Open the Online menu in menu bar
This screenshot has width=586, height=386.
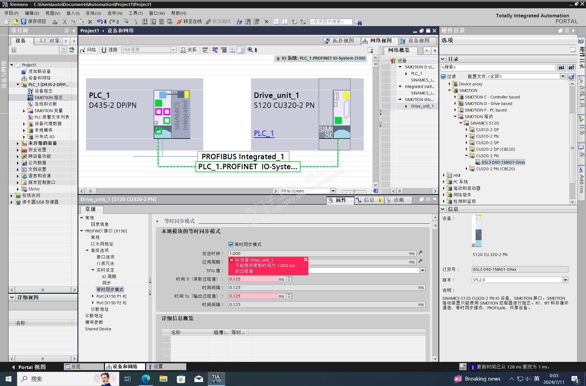[x=93, y=13]
